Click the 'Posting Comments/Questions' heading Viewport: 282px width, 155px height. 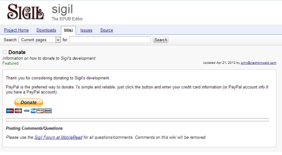click(34, 128)
